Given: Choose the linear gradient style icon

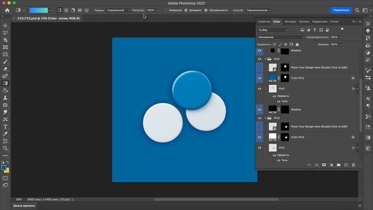Looking at the screenshot, I should tap(59, 10).
